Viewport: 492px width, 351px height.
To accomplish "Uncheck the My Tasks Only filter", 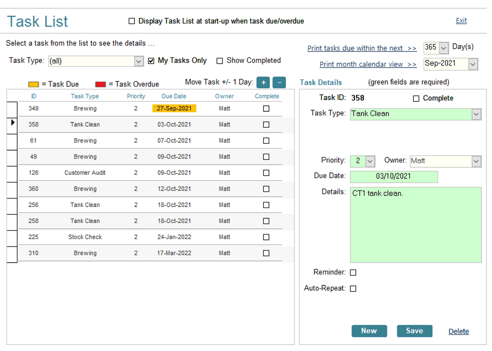I will click(x=151, y=60).
